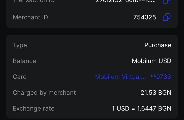
Task: Click the gap between the two detail cards
Action: [x=92, y=31]
